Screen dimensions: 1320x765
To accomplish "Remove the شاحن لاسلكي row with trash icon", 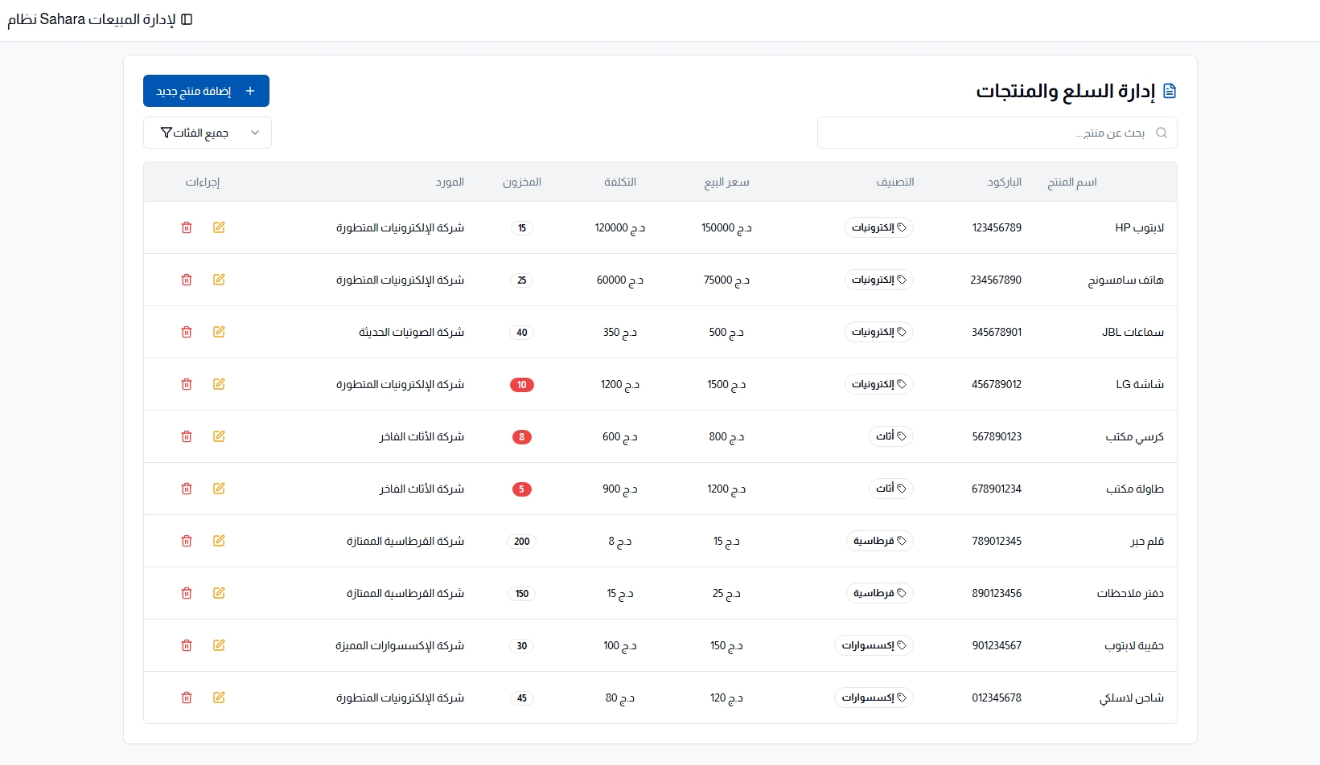I will 187,697.
